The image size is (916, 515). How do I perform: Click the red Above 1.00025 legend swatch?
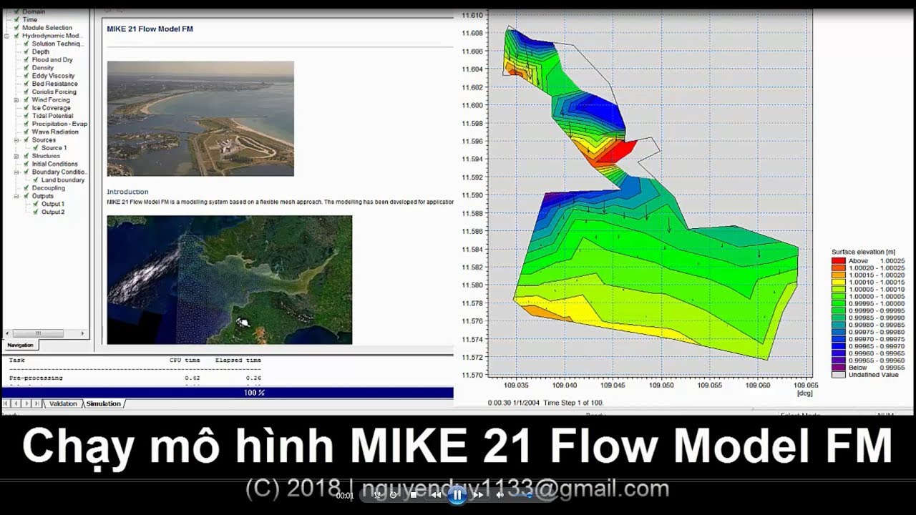click(x=838, y=261)
